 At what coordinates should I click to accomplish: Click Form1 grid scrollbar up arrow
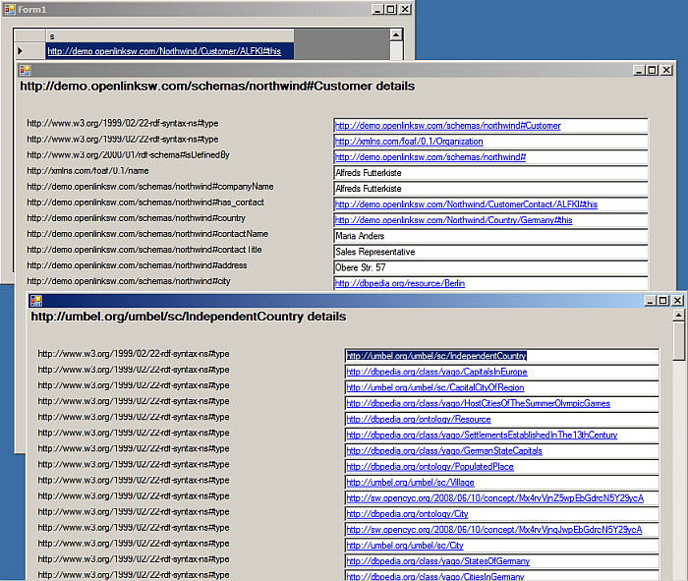point(396,35)
